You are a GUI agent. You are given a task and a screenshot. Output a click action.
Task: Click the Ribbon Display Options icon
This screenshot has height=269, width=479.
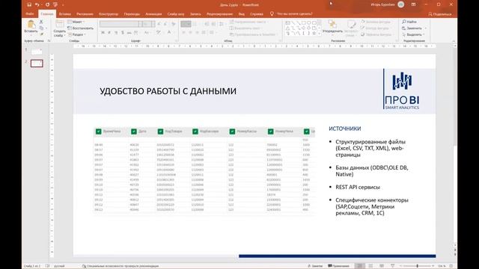[413, 4]
